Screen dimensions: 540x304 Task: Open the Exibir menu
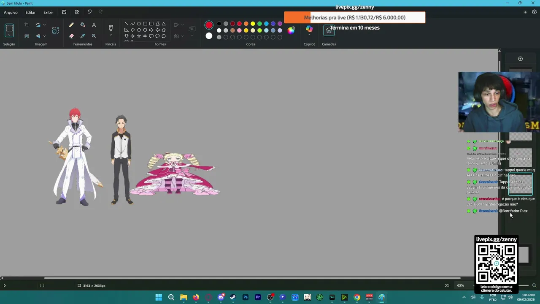(48, 12)
